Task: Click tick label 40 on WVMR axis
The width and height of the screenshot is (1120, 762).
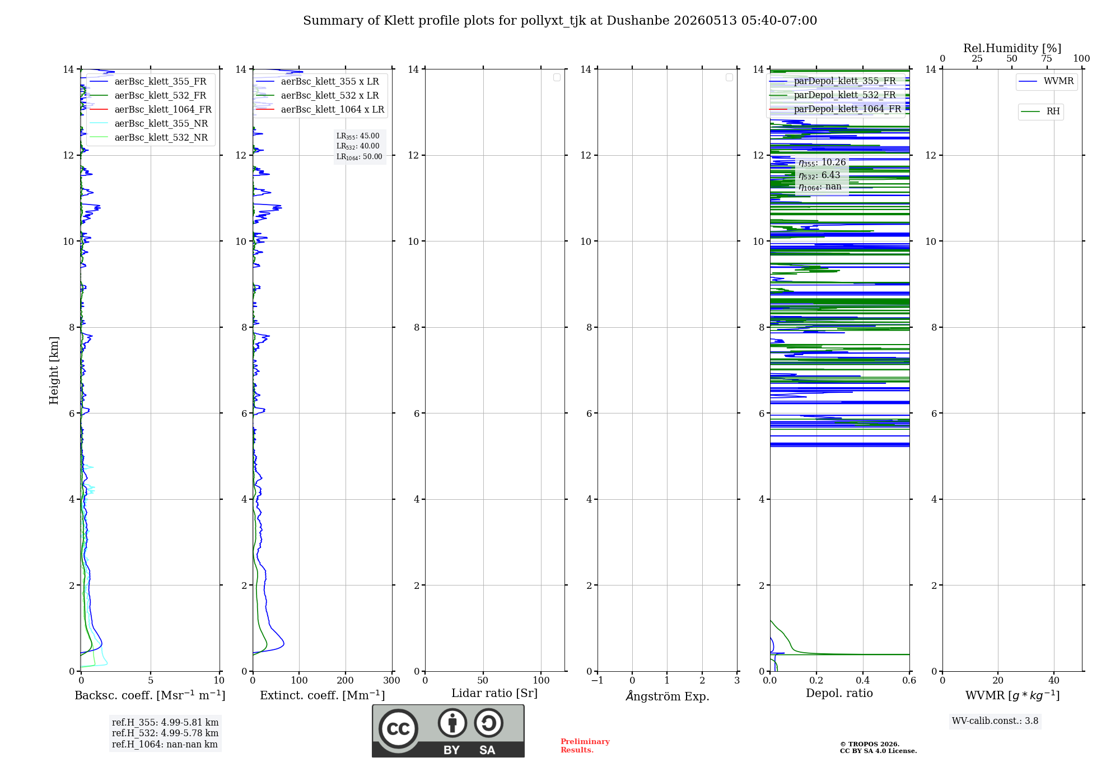Action: point(1054,681)
